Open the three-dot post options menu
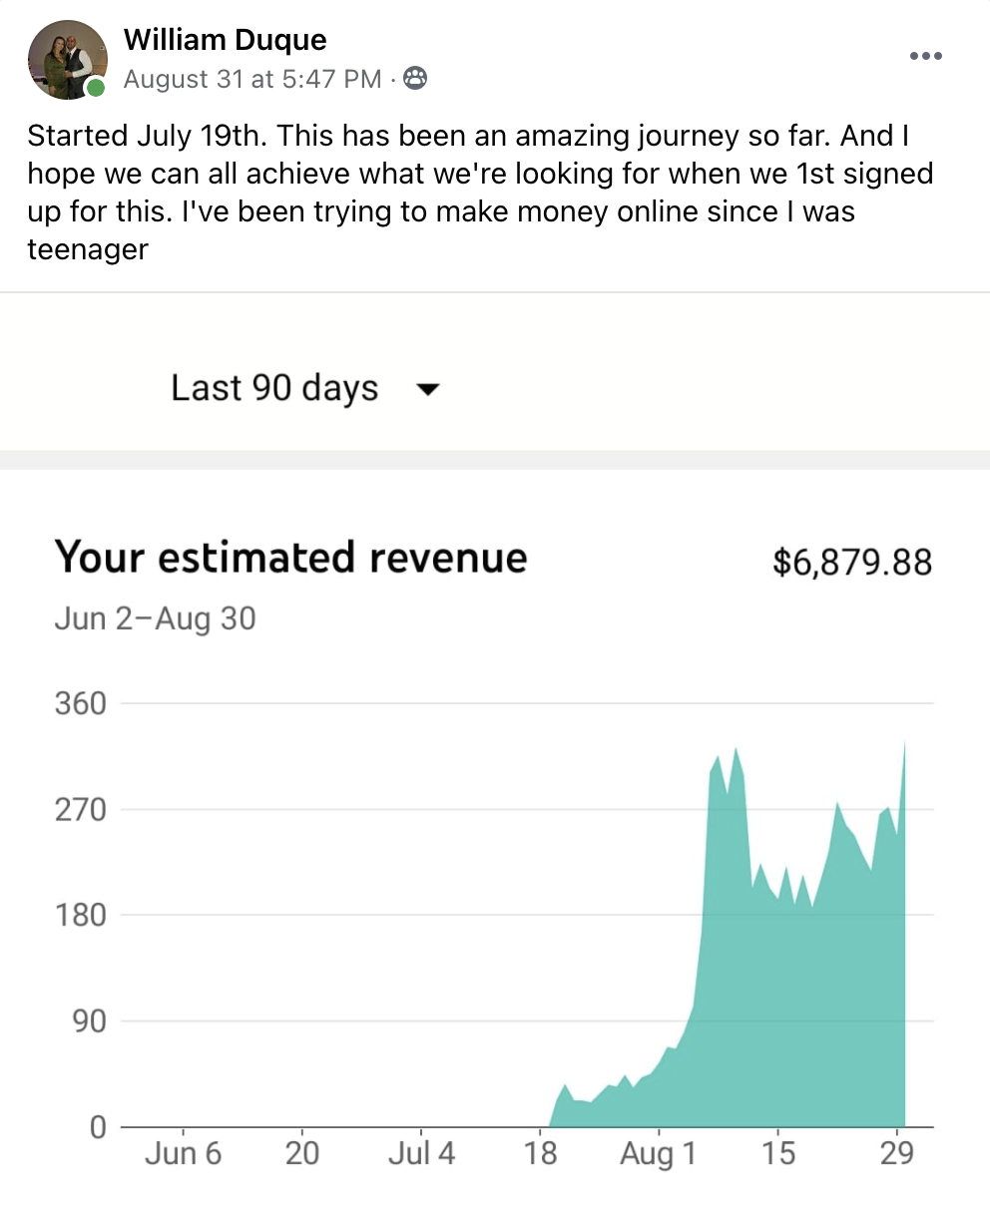The image size is (990, 1213). click(926, 56)
